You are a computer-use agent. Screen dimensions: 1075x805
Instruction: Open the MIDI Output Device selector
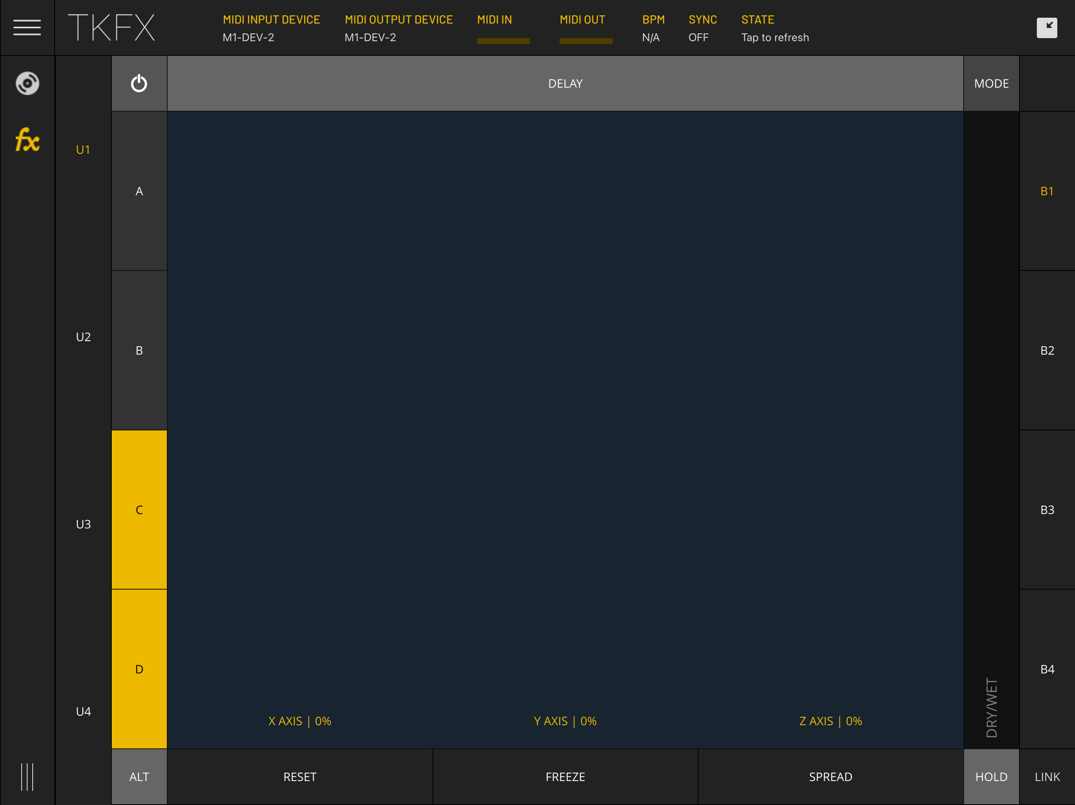coord(399,28)
